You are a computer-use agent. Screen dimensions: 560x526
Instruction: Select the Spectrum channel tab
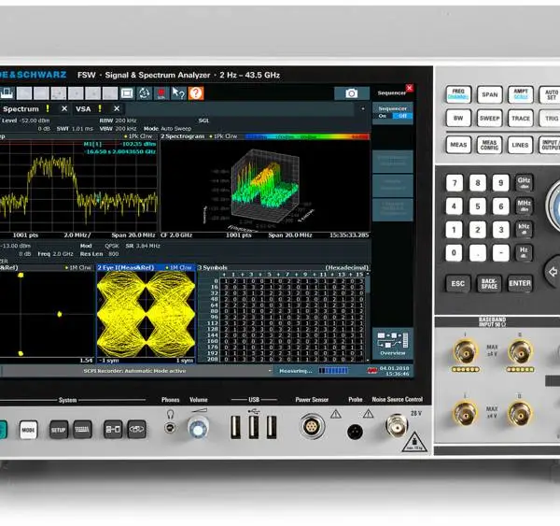[x=21, y=109]
